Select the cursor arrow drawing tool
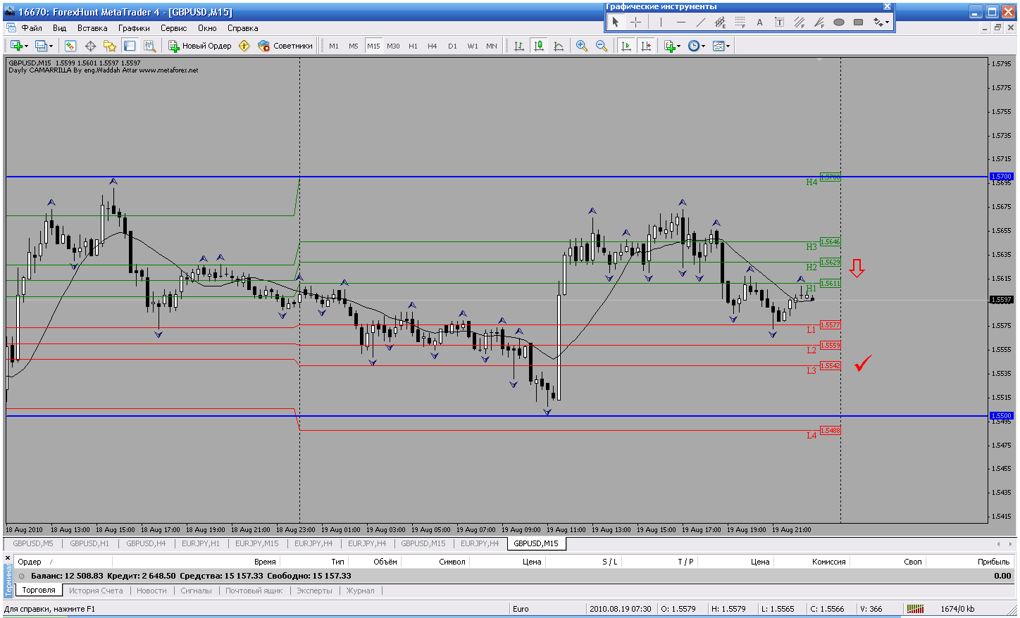 (616, 22)
